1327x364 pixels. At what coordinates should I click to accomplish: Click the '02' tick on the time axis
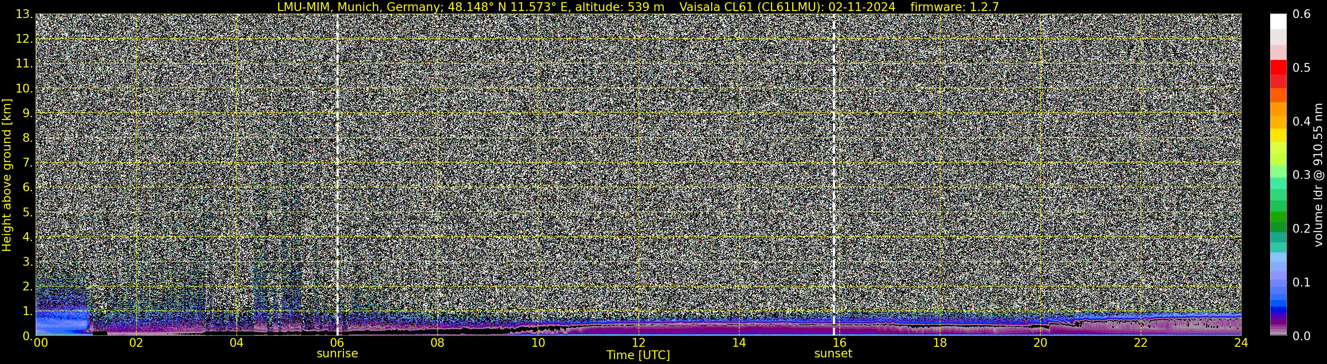[x=136, y=343]
